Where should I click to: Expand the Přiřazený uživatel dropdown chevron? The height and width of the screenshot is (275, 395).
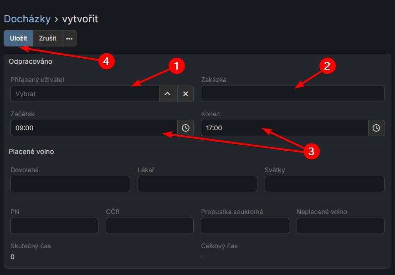coord(167,94)
